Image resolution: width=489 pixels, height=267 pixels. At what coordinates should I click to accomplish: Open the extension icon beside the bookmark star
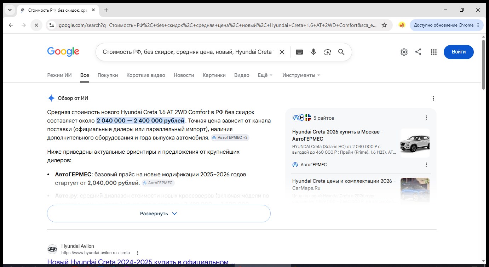pos(402,25)
